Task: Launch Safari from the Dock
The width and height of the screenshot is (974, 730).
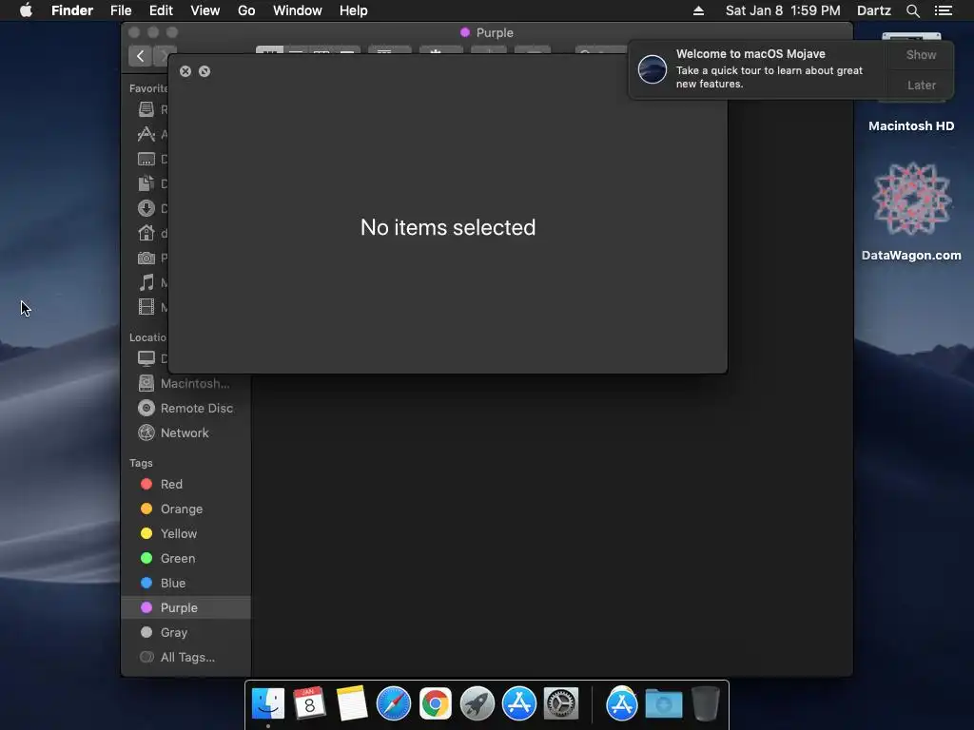Action: click(394, 703)
